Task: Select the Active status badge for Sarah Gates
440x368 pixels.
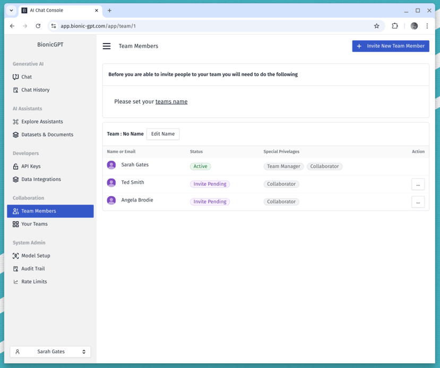Action: pos(200,166)
